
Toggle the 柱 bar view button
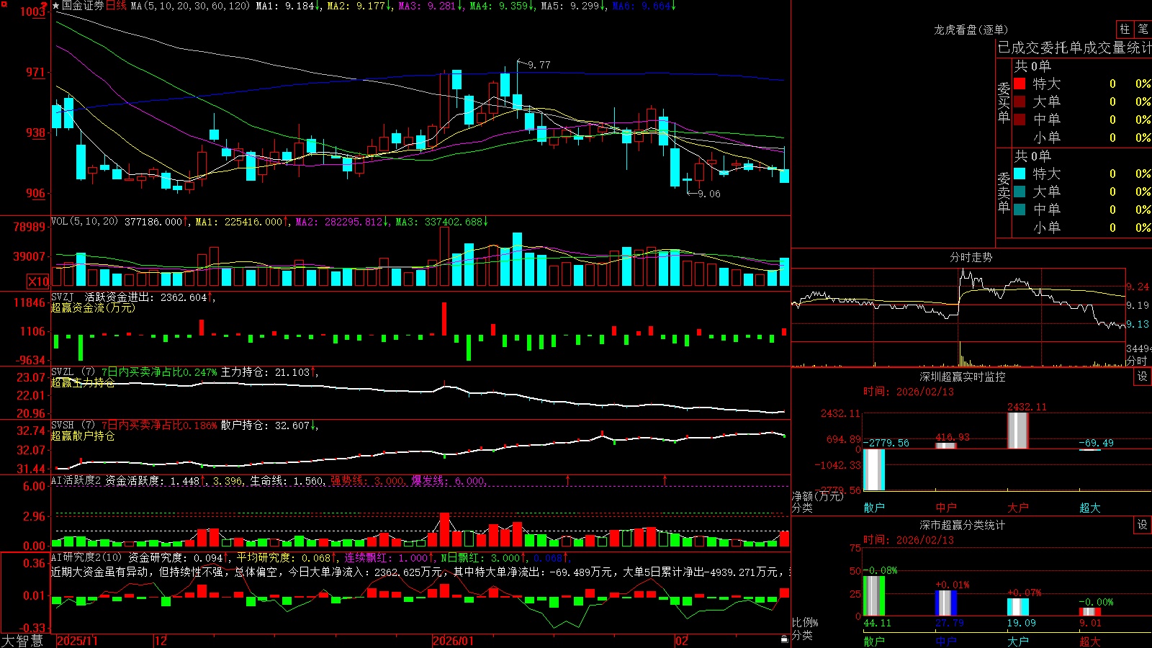tap(1125, 30)
